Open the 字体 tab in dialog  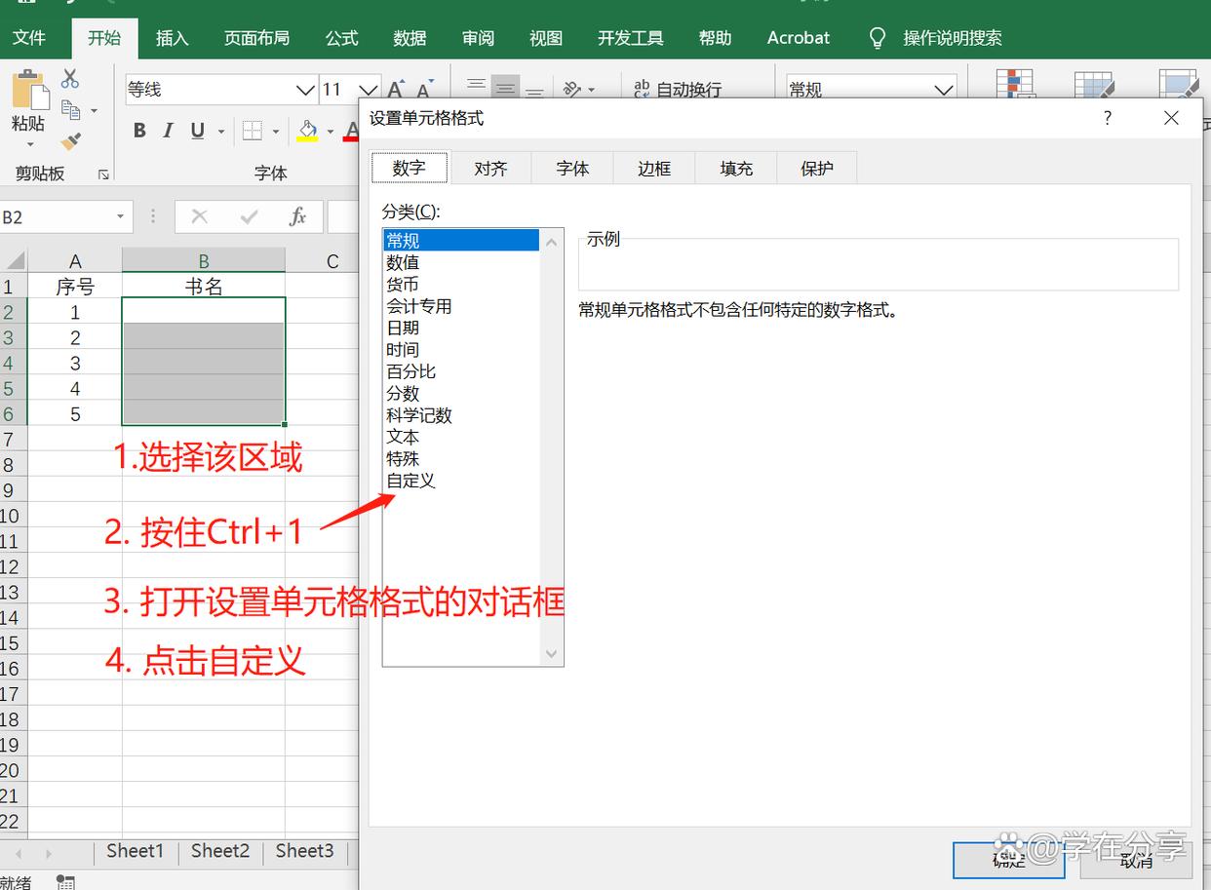(572, 169)
